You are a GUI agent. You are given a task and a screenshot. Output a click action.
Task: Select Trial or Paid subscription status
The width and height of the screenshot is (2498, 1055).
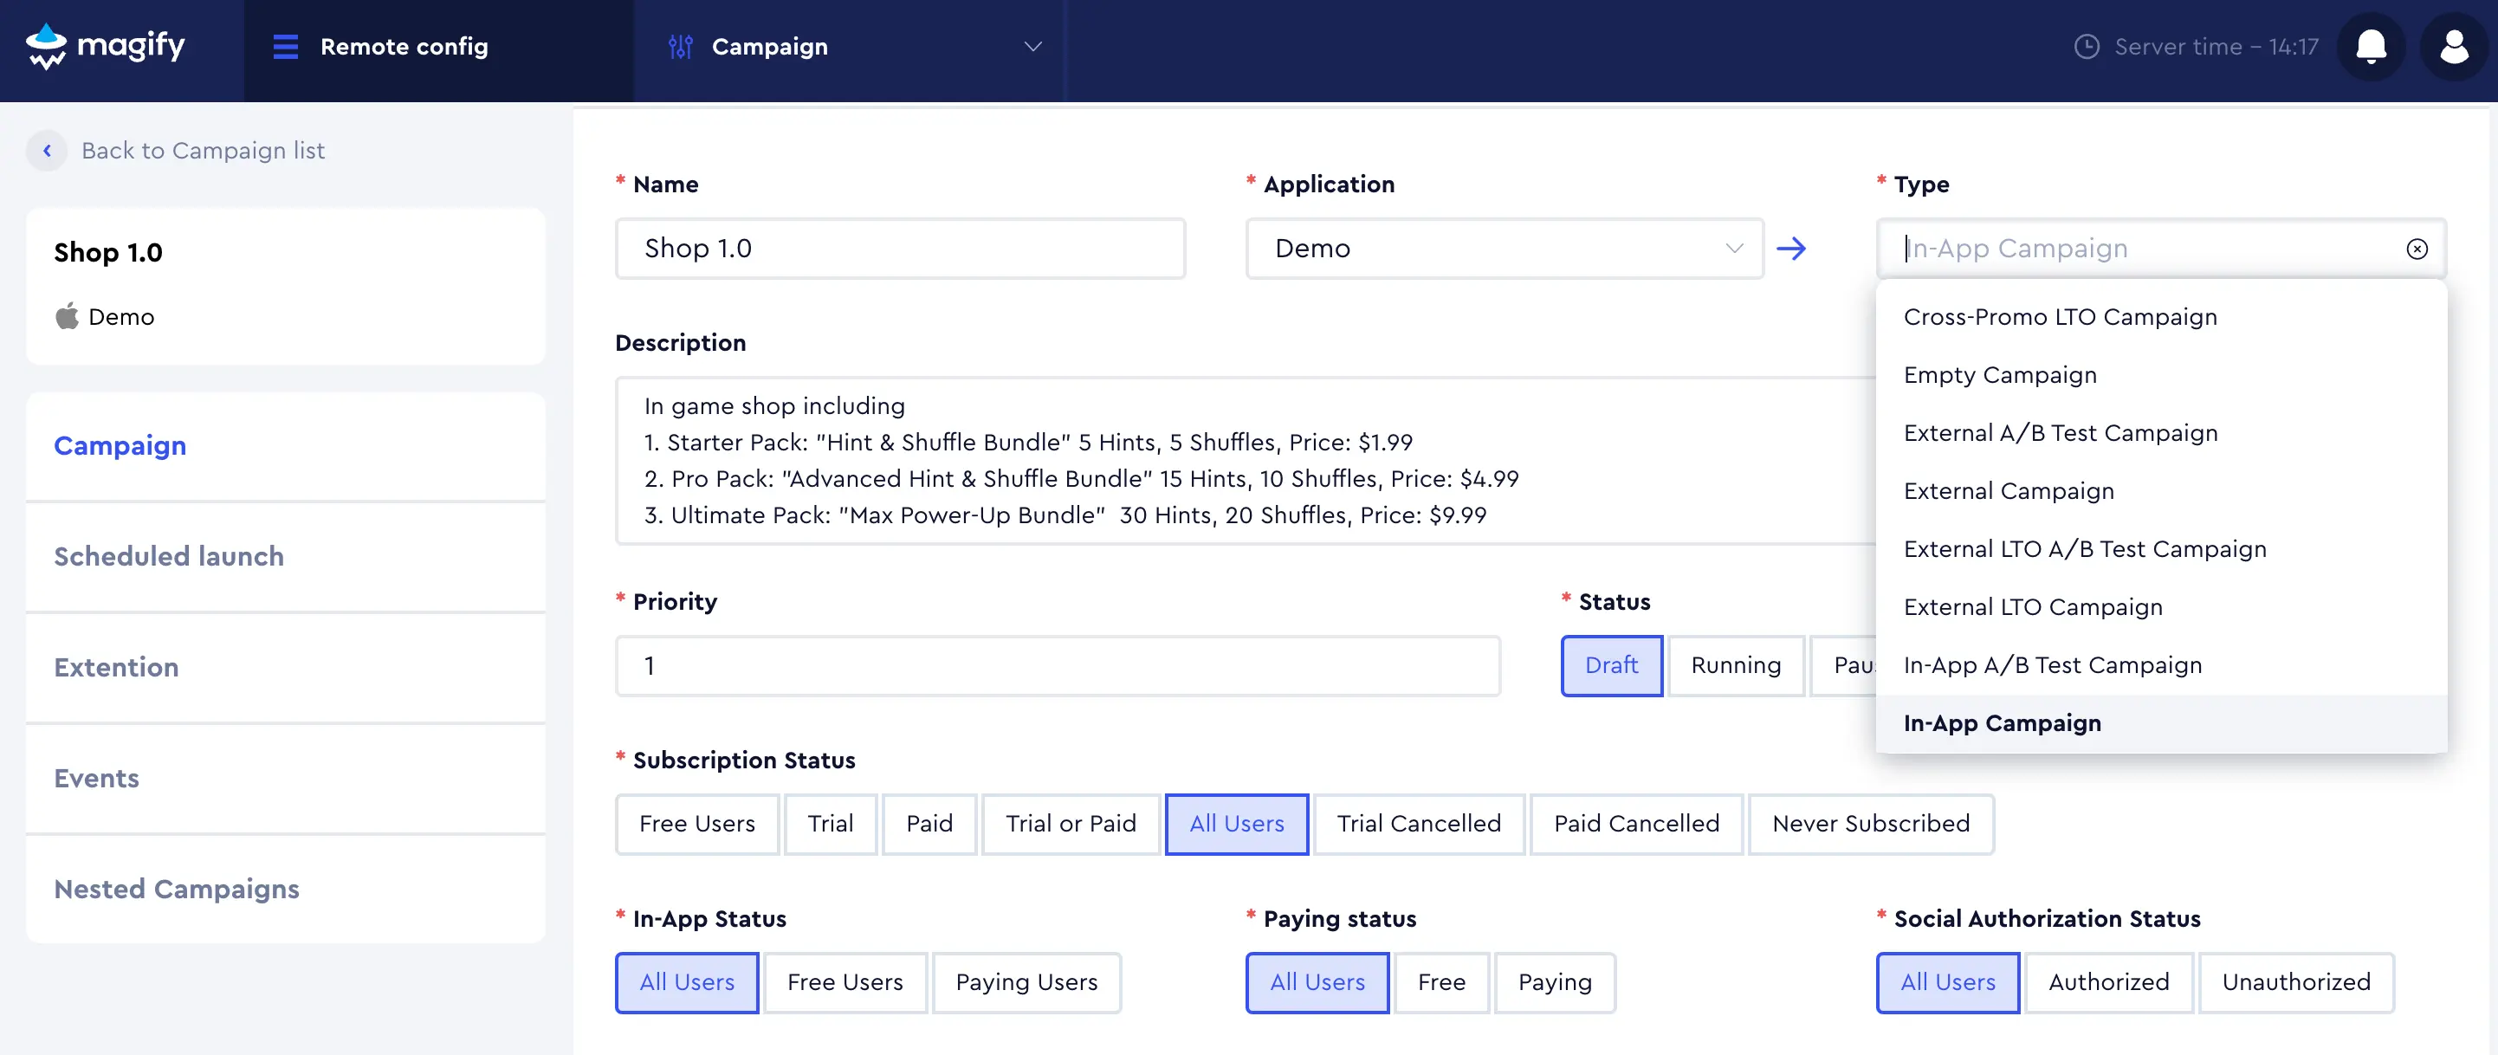[1070, 825]
